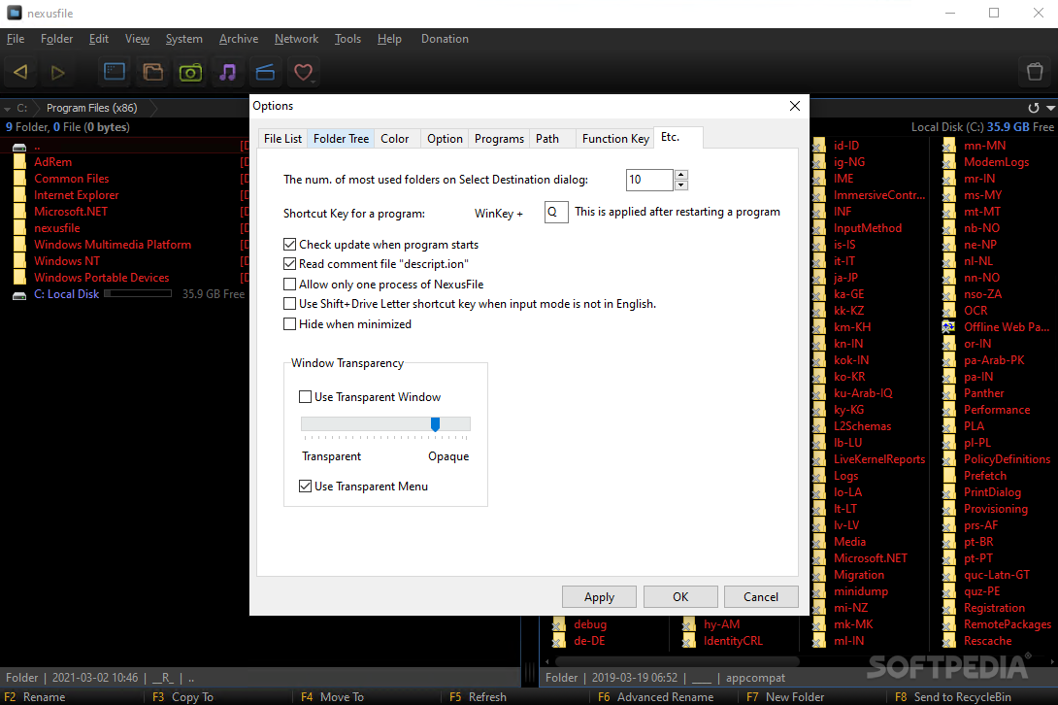Open the Documents folder toolbar icon

[x=153, y=72]
